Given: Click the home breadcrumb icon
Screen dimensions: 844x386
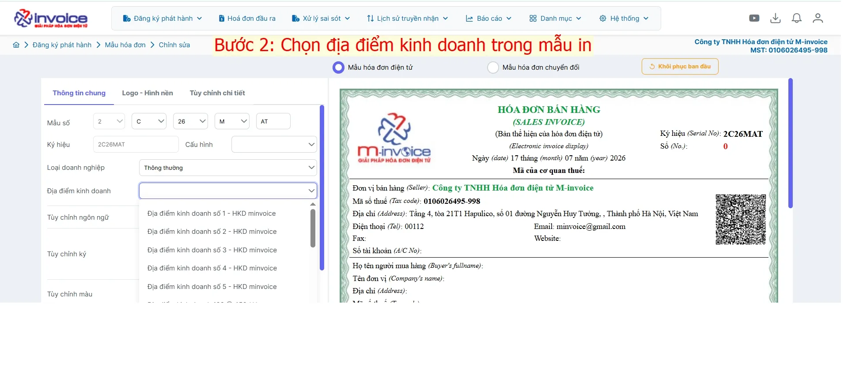Looking at the screenshot, I should pyautogui.click(x=16, y=45).
